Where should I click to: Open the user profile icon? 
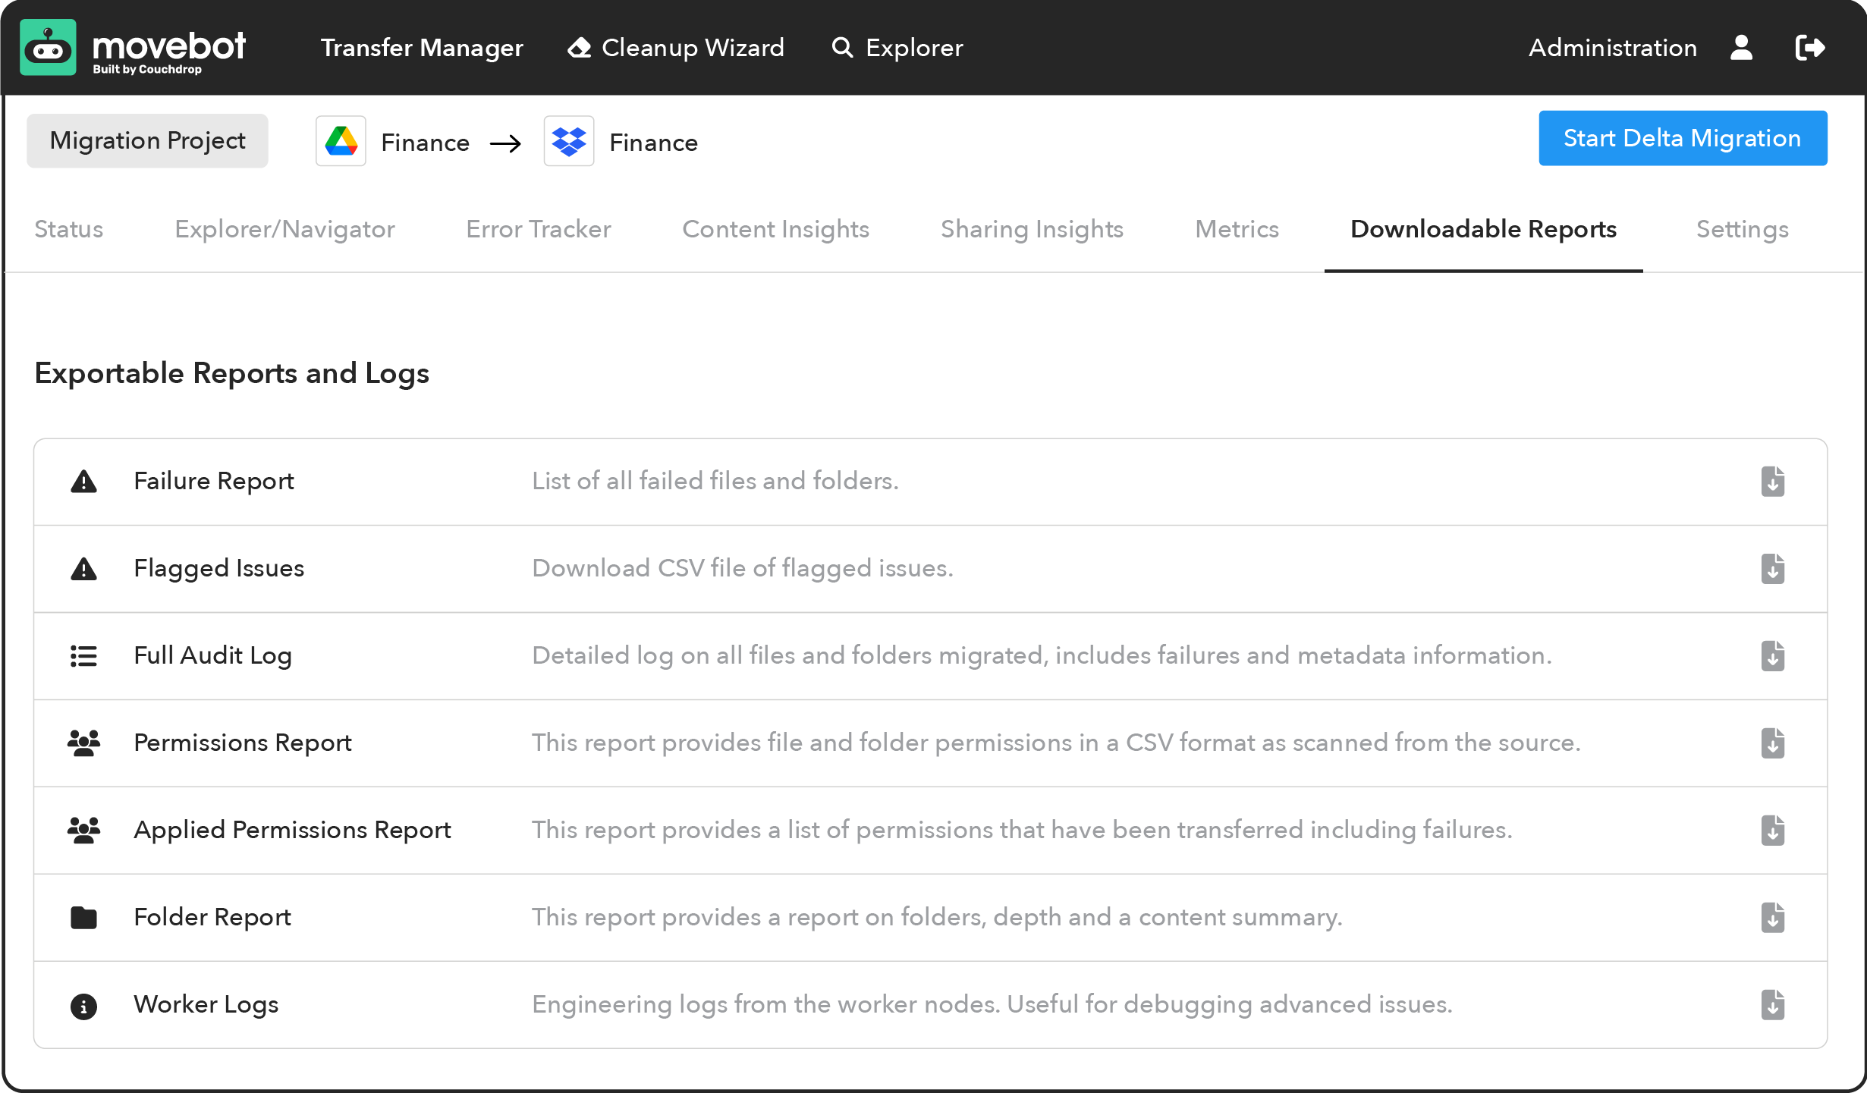click(x=1741, y=48)
